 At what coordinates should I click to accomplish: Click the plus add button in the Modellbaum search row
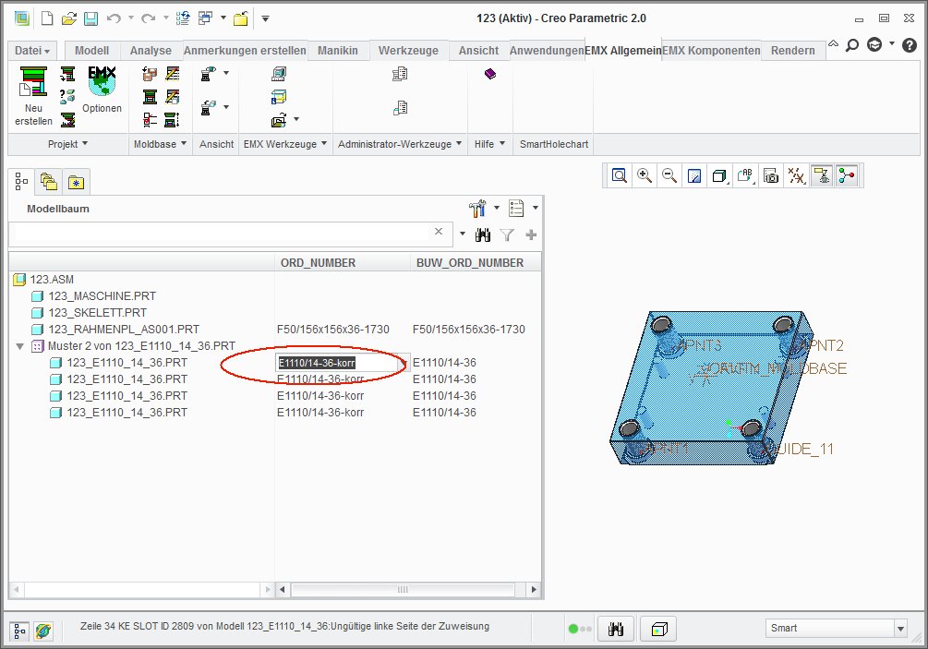(531, 234)
